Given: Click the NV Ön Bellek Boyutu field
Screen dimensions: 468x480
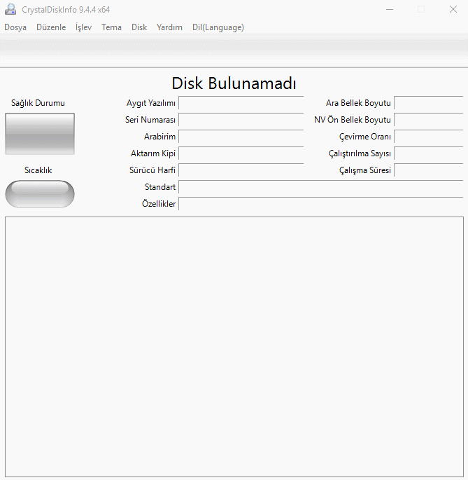Looking at the screenshot, I should click(x=429, y=120).
